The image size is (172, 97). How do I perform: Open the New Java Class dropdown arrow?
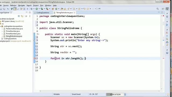59,9
